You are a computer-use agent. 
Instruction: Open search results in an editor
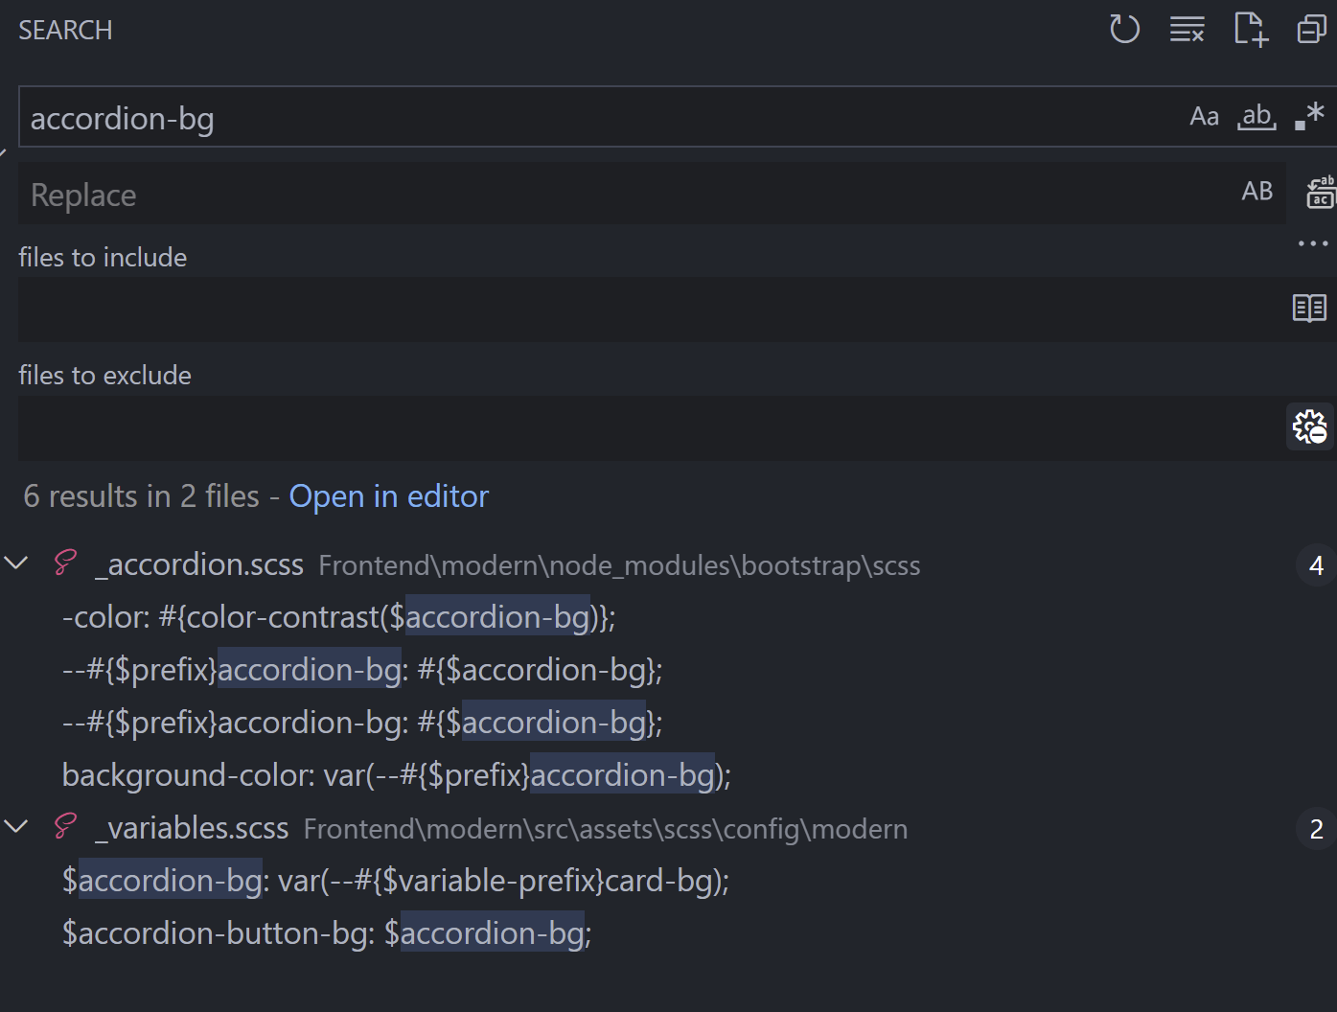click(388, 495)
